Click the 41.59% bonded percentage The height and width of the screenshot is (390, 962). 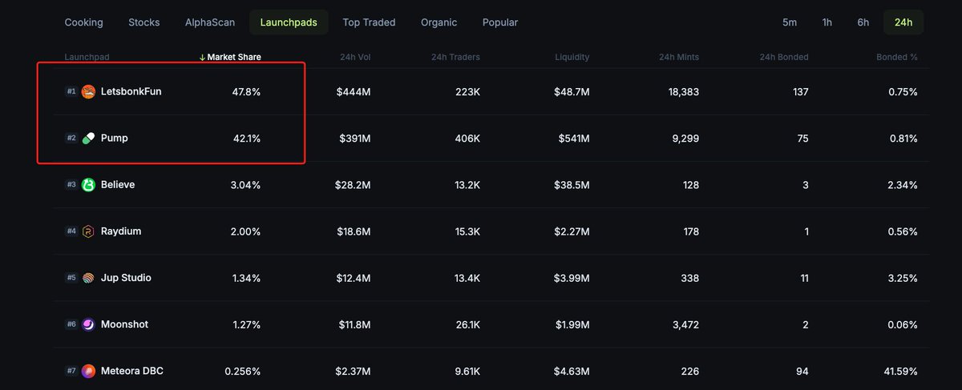pyautogui.click(x=899, y=371)
